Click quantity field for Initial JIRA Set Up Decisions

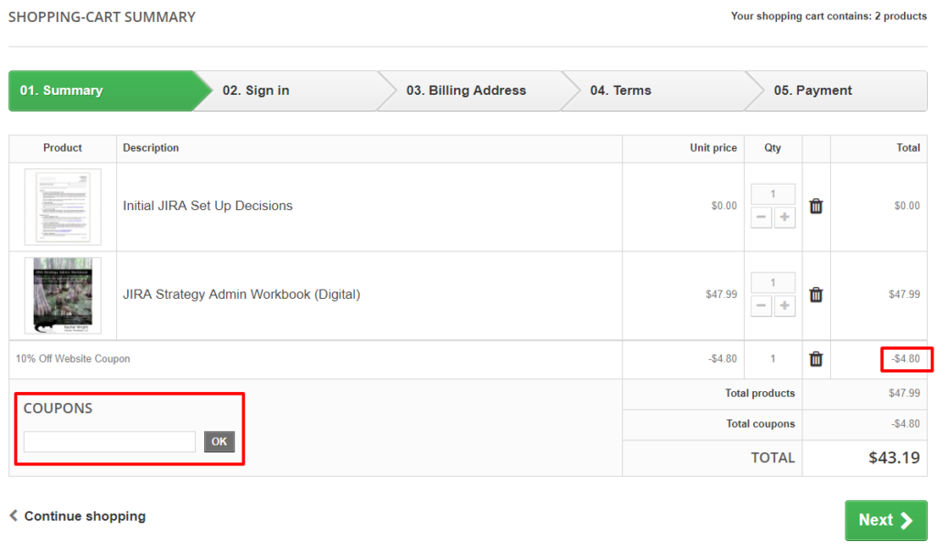point(772,194)
